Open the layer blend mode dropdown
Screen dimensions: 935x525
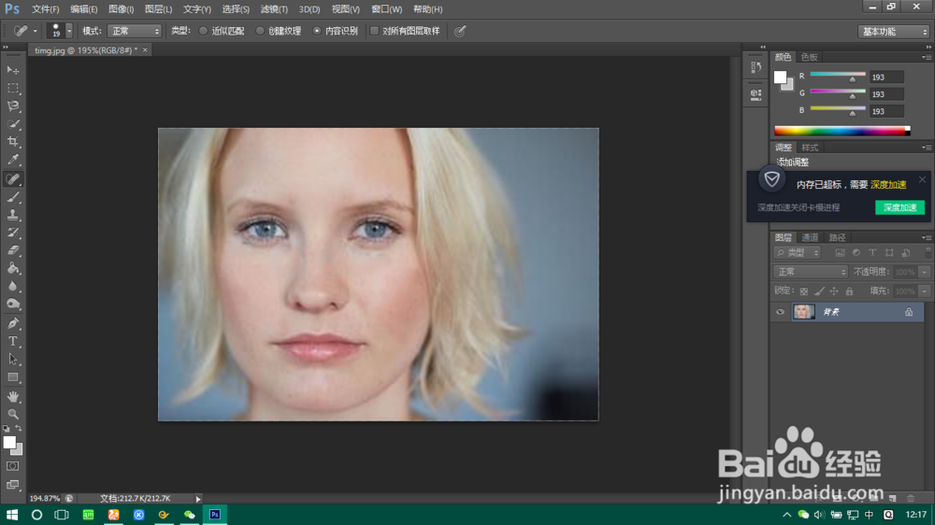pyautogui.click(x=810, y=272)
